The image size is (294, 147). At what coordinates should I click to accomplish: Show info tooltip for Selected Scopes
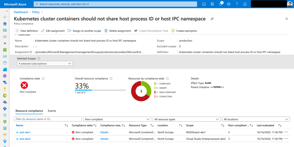pos(39,59)
